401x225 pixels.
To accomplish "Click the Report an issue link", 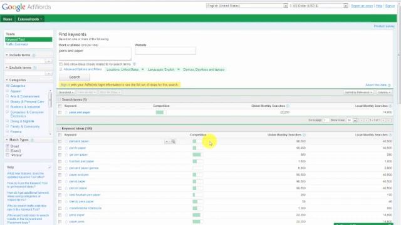I will [362, 6].
